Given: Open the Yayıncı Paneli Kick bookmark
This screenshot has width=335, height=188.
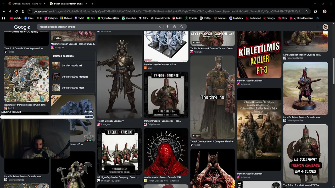Looking at the screenshot, I should pyautogui.click(x=108, y=18).
